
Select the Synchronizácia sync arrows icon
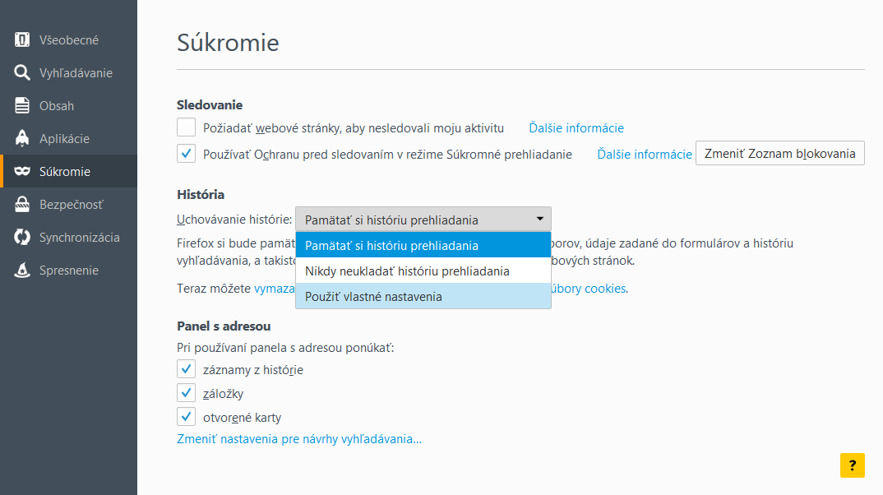[22, 237]
